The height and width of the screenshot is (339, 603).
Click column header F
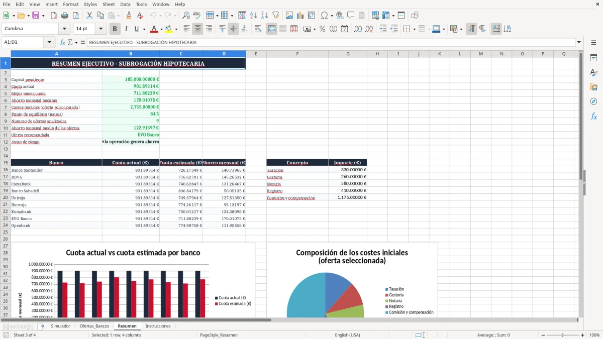click(x=297, y=54)
